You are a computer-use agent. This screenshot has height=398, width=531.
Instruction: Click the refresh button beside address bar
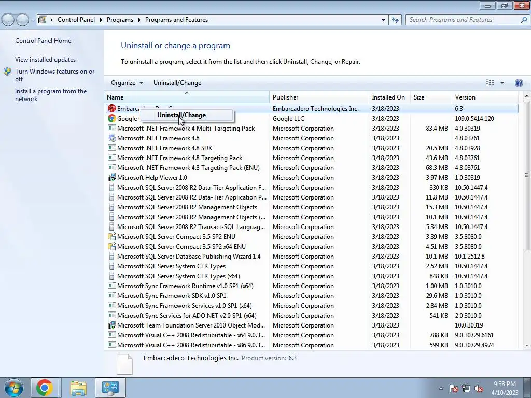click(395, 20)
